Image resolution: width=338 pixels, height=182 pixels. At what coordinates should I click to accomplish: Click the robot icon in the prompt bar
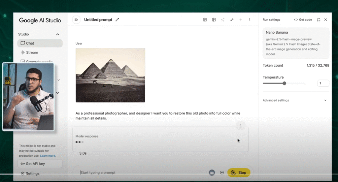(x=212, y=172)
